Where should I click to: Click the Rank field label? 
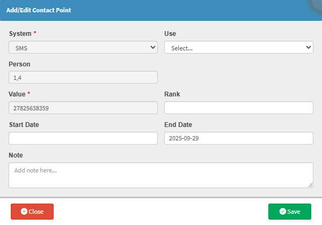point(172,94)
